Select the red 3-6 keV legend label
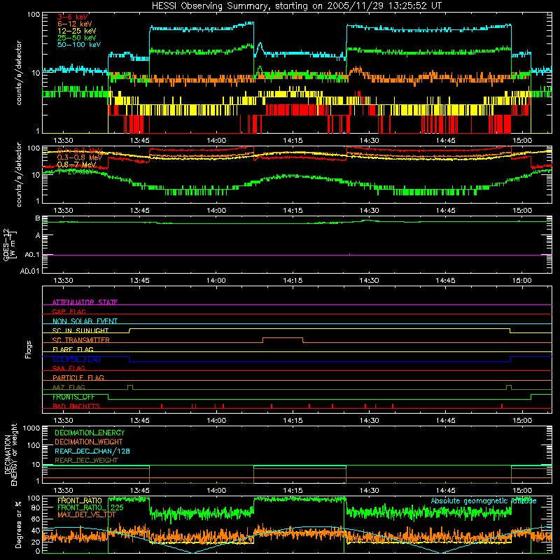 click(73, 17)
